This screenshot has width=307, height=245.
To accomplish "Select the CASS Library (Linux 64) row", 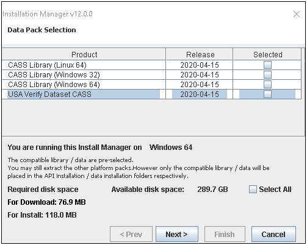I will tap(151, 65).
